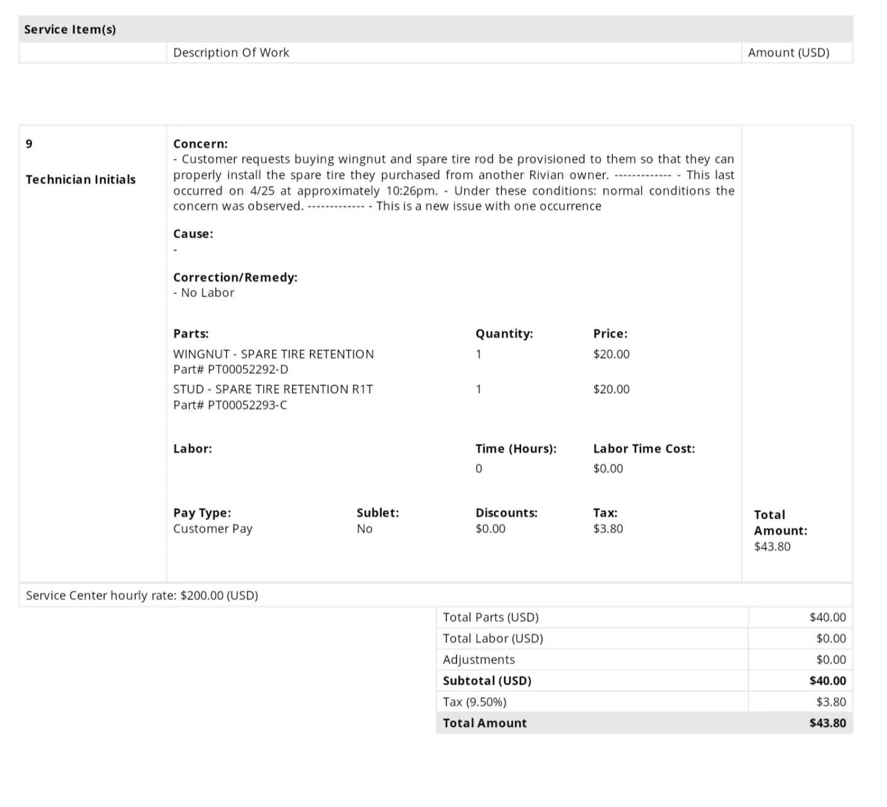This screenshot has height=807, width=887.
Task: Select the 'Discounts:' heading
Action: pos(506,513)
